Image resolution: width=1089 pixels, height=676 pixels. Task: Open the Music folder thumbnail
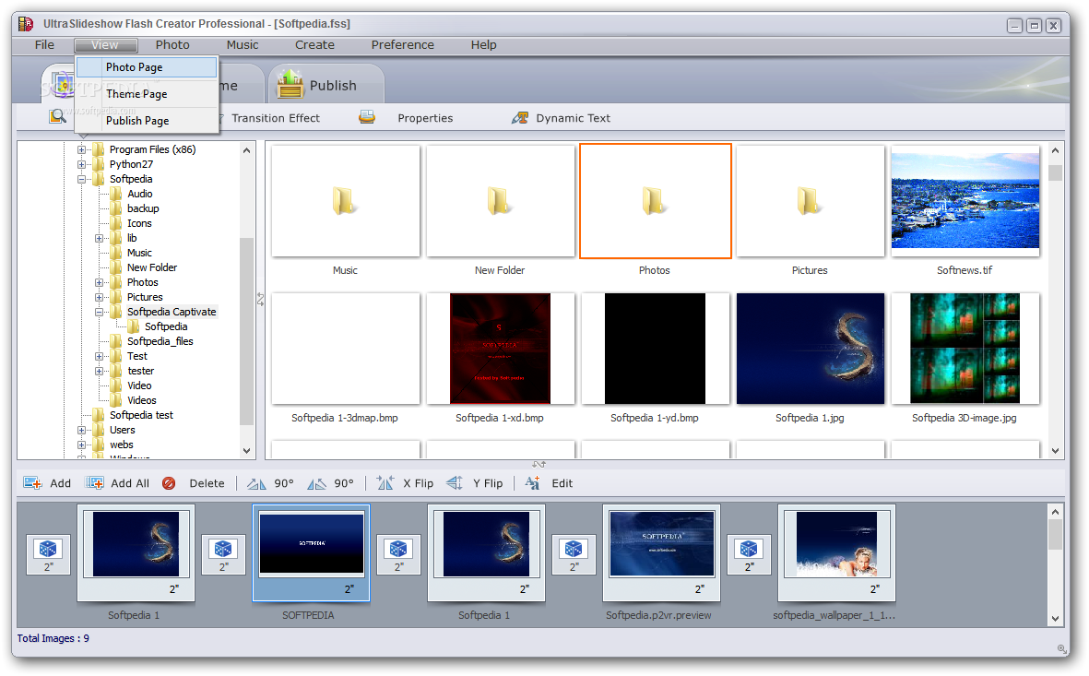point(345,201)
